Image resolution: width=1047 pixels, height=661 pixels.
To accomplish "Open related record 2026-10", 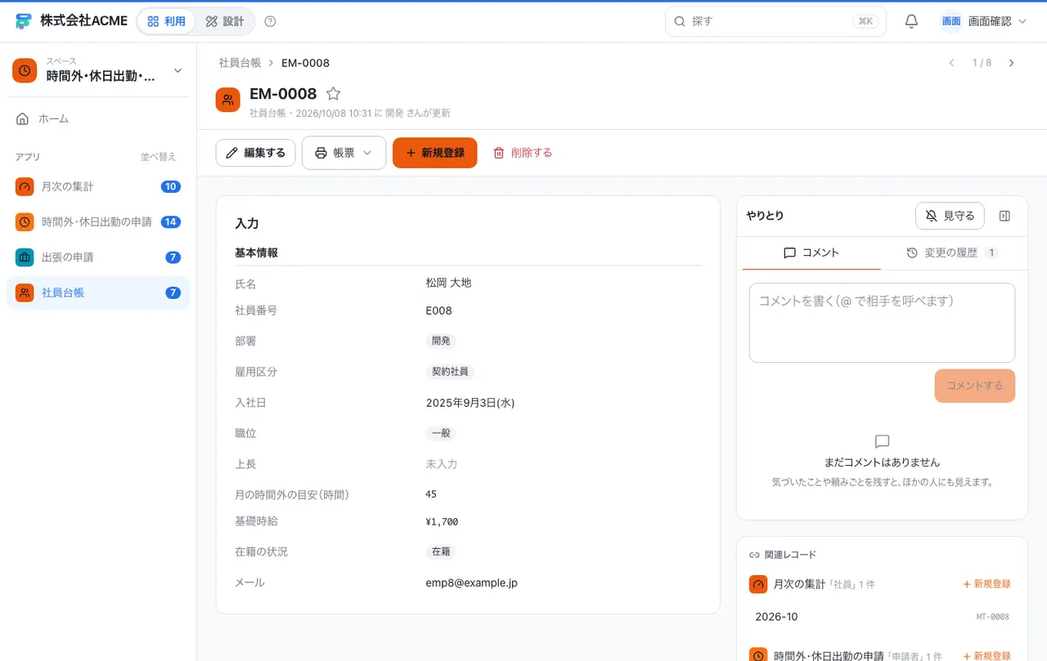I will tap(882, 617).
